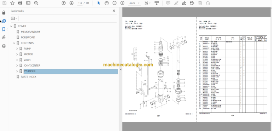Screen dimensions: 272x131
Task: Select the CONTENTS bookmark
Action: 27,43
